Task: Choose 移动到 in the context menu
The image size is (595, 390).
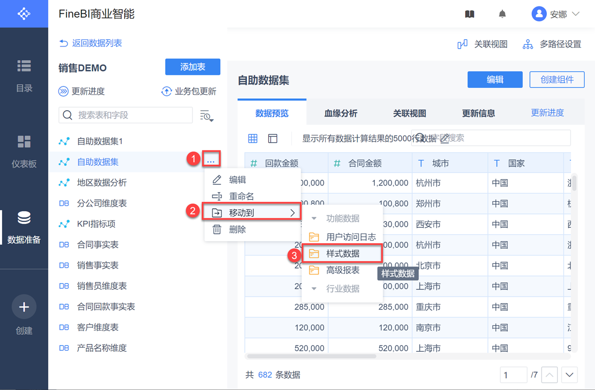Action: tap(252, 213)
